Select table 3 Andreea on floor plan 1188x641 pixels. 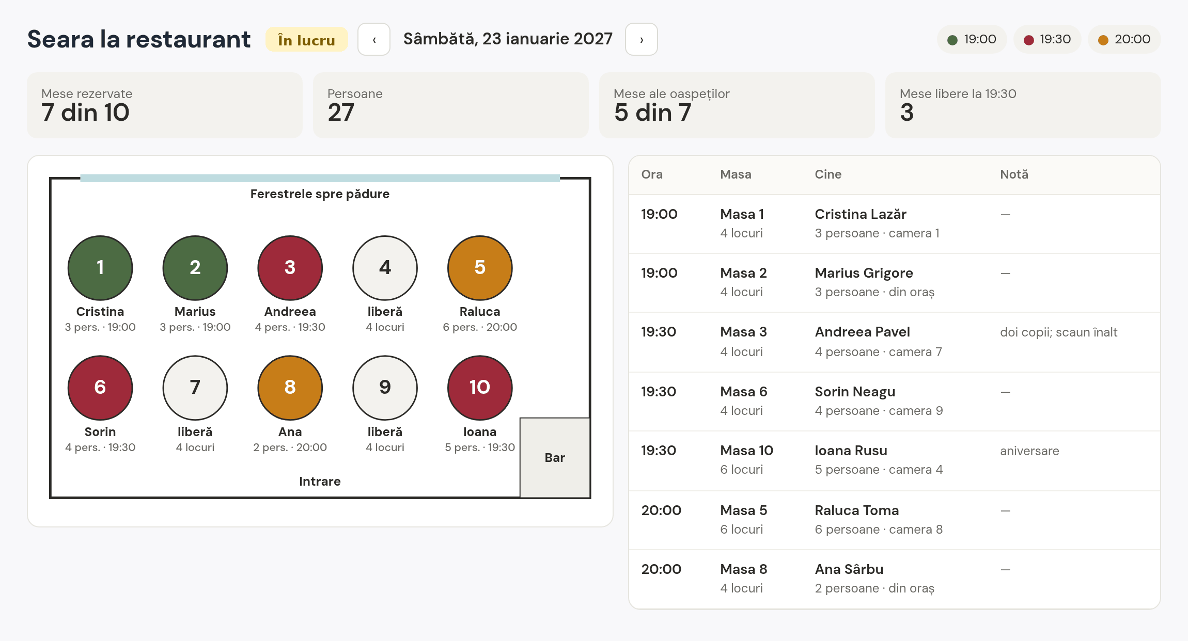(x=290, y=268)
